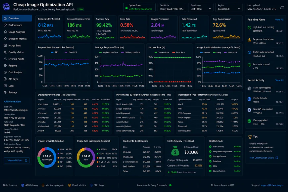Click the Performance sidebar icon
Image resolution: width=288 pixels, height=192 pixels.
pos(5,25)
